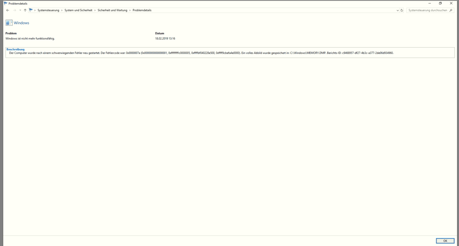Click the Problem column label
The height and width of the screenshot is (246, 459).
11,33
